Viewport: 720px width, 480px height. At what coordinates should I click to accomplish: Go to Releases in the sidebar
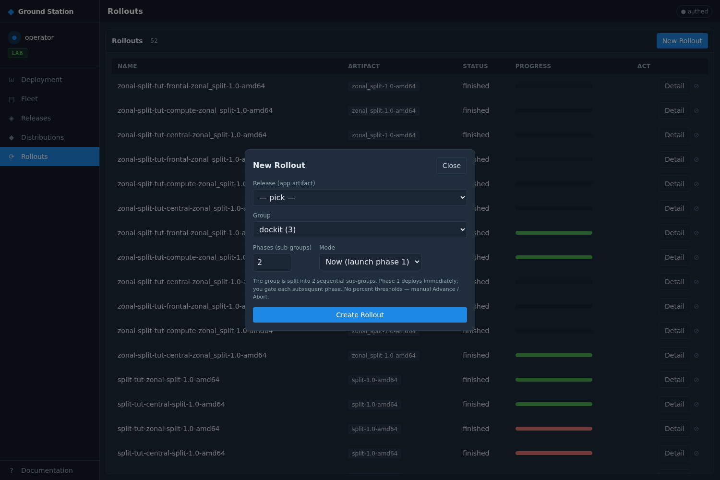[50, 118]
